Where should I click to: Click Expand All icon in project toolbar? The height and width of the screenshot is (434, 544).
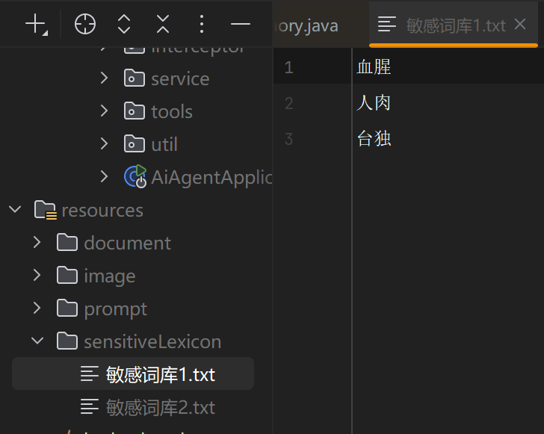pos(124,25)
